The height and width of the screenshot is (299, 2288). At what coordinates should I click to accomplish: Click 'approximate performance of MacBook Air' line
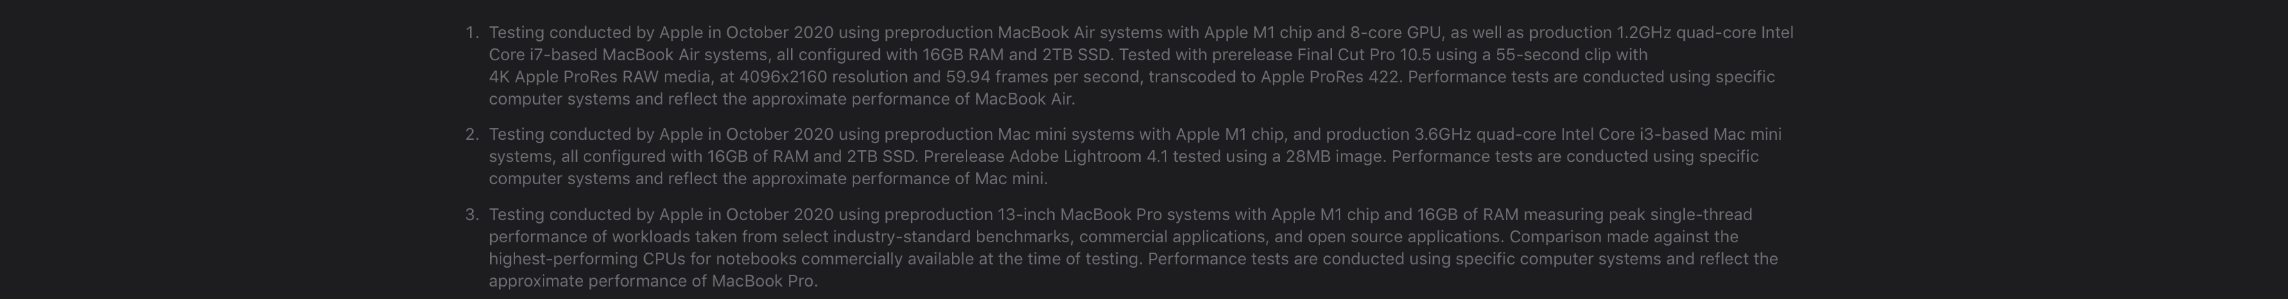[x=913, y=100]
